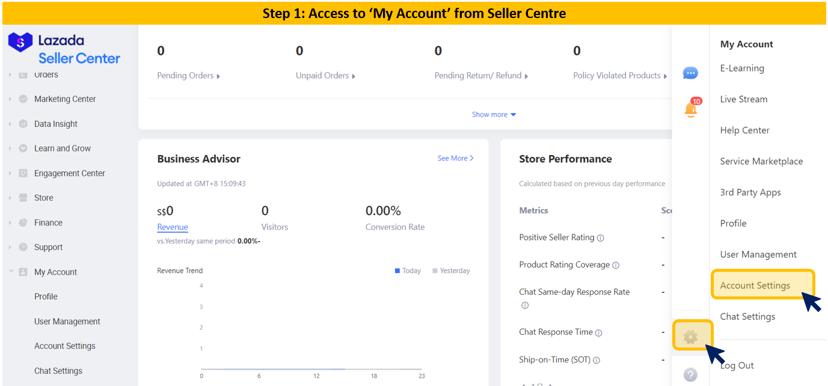The width and height of the screenshot is (828, 386).
Task: Expand the Marketing Center menu arrow
Action: 10,99
